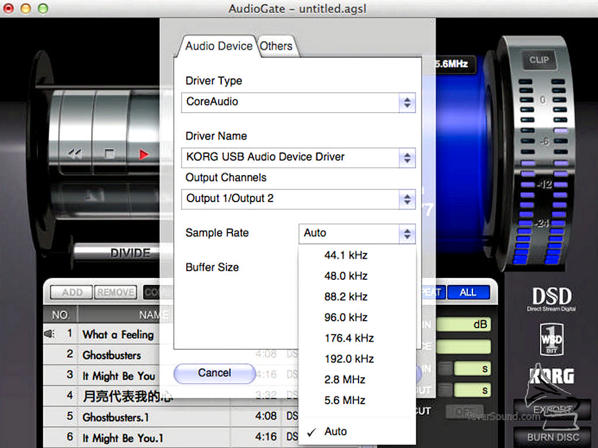Click the fade in seconds field

click(472, 369)
